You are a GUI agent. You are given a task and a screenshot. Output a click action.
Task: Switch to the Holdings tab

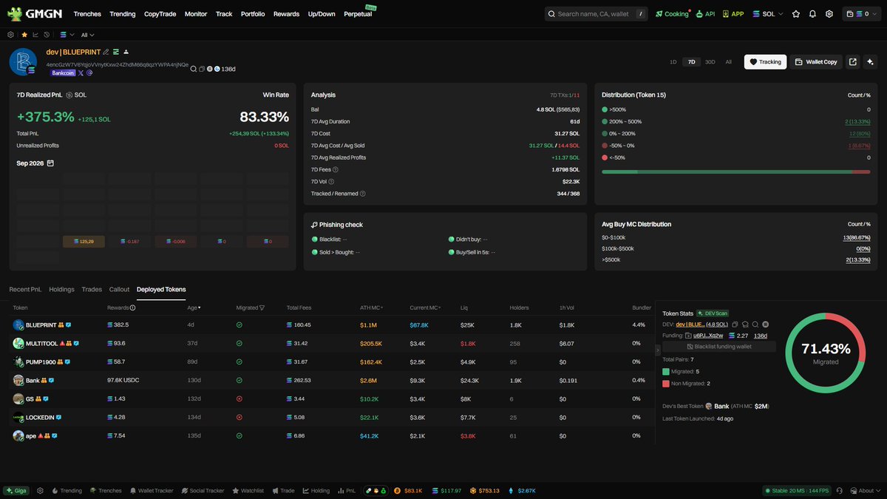click(61, 289)
